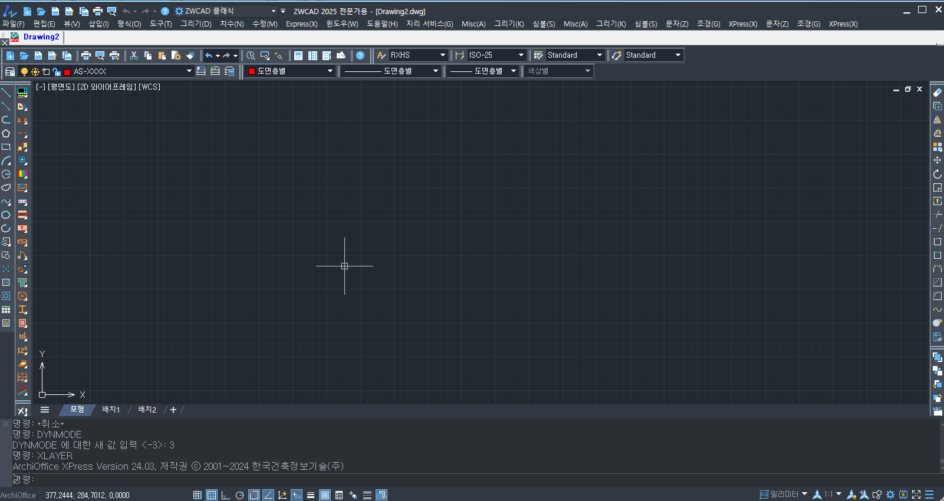
Task: Click the Cut scissors icon
Action: pos(134,55)
